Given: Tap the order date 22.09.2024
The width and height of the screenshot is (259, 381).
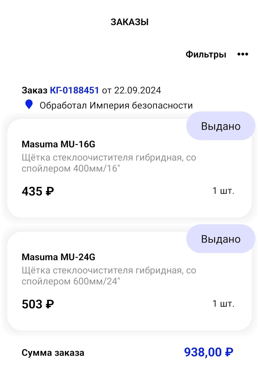Looking at the screenshot, I should [x=138, y=90].
